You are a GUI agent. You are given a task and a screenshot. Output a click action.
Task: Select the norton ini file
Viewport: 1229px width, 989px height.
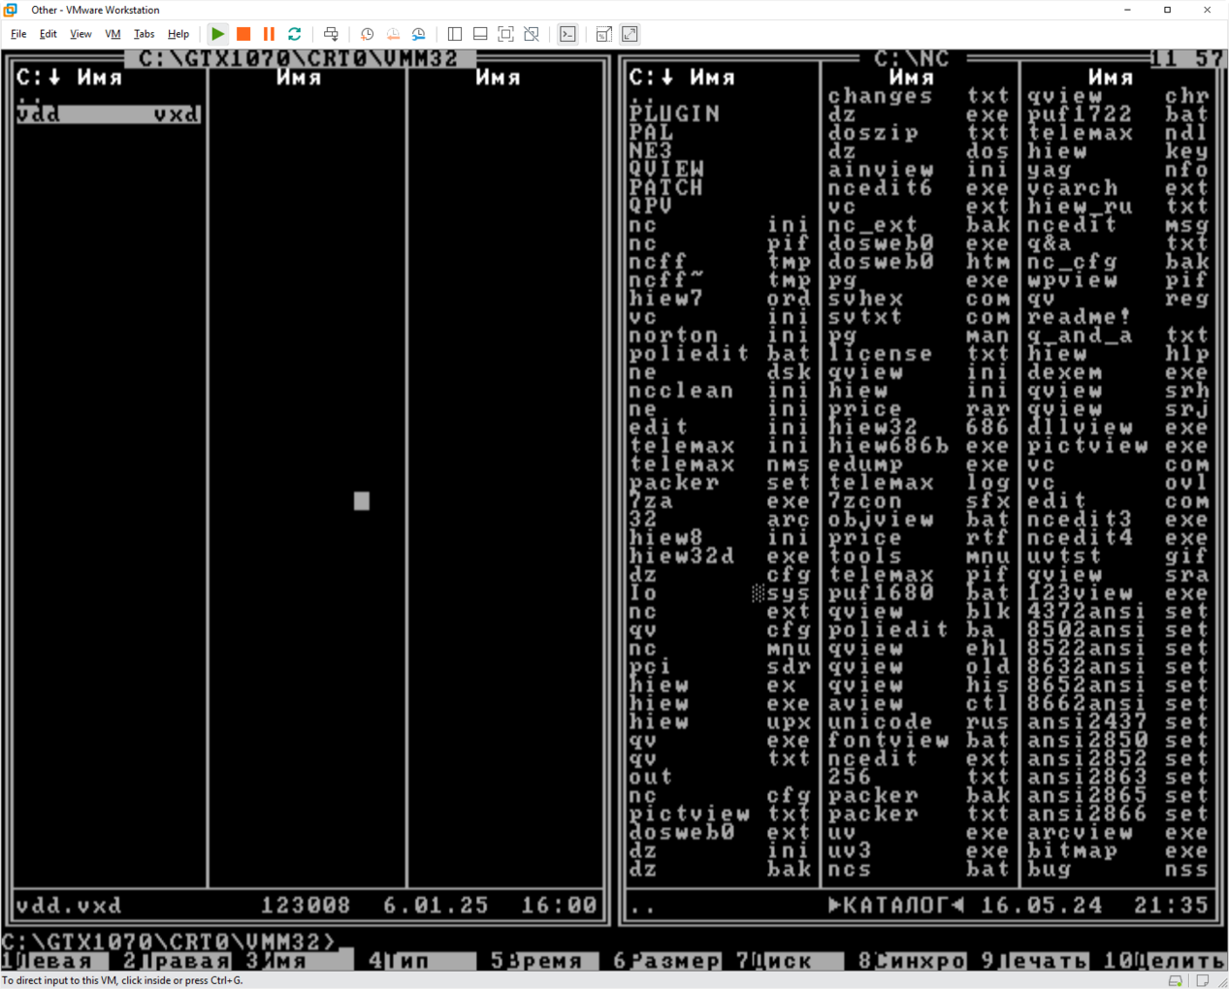719,335
